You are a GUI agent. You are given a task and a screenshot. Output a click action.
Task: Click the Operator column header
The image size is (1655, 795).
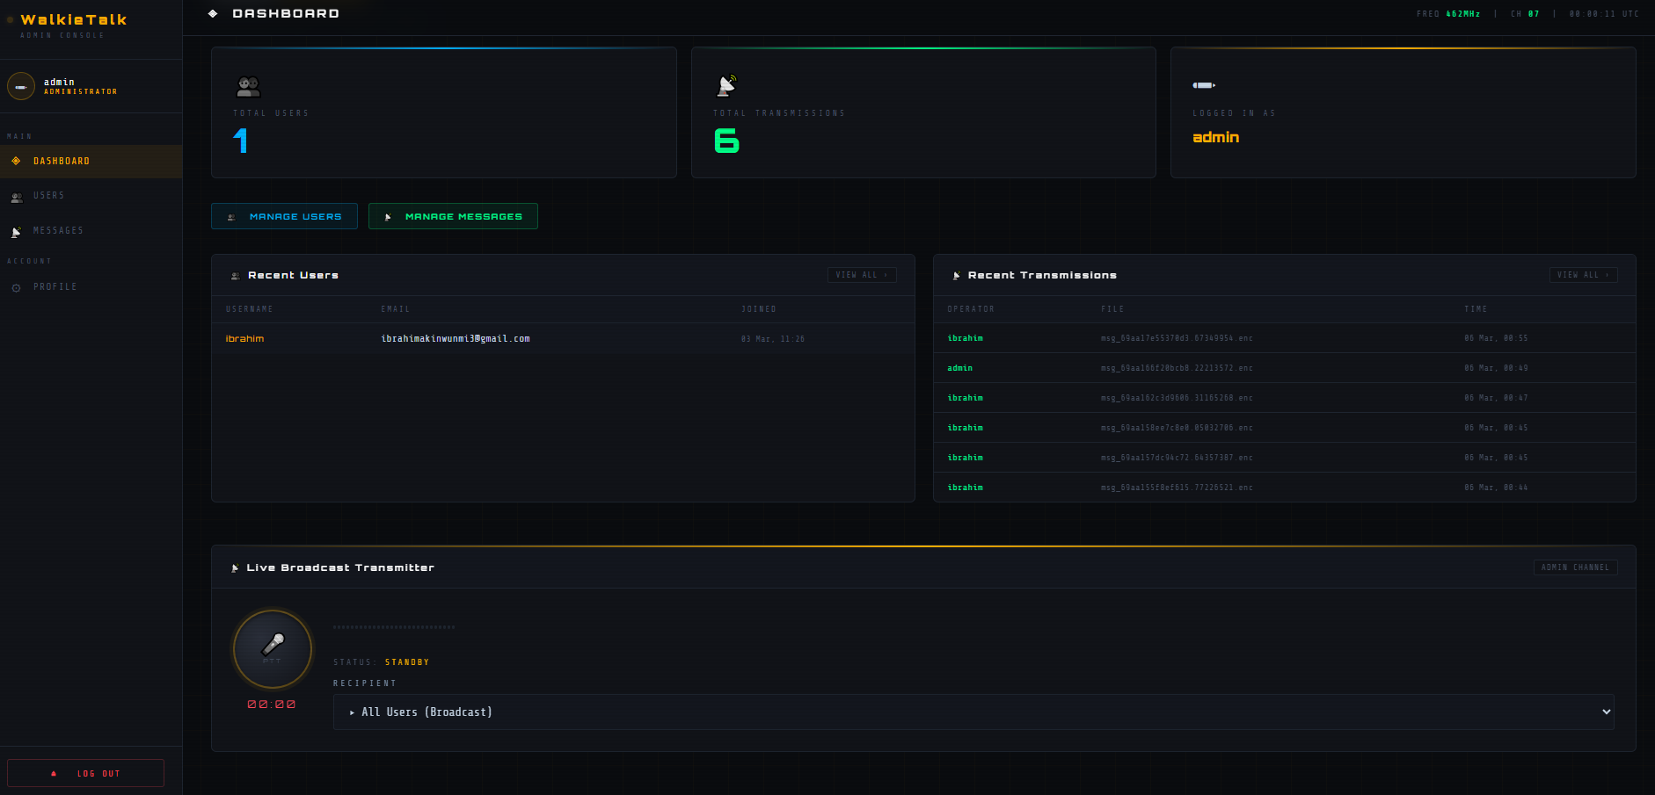(x=971, y=309)
